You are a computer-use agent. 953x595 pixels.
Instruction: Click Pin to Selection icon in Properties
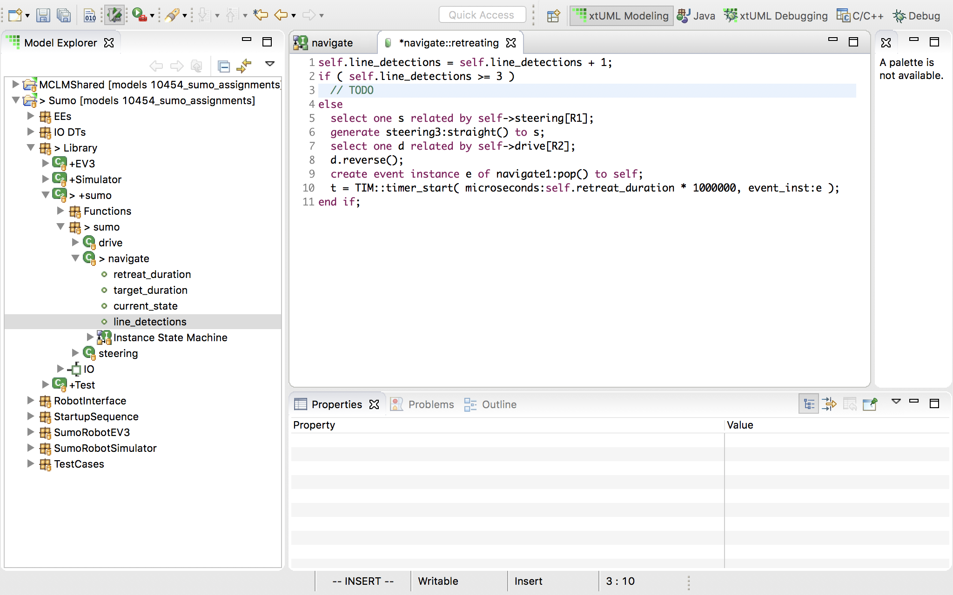point(870,404)
